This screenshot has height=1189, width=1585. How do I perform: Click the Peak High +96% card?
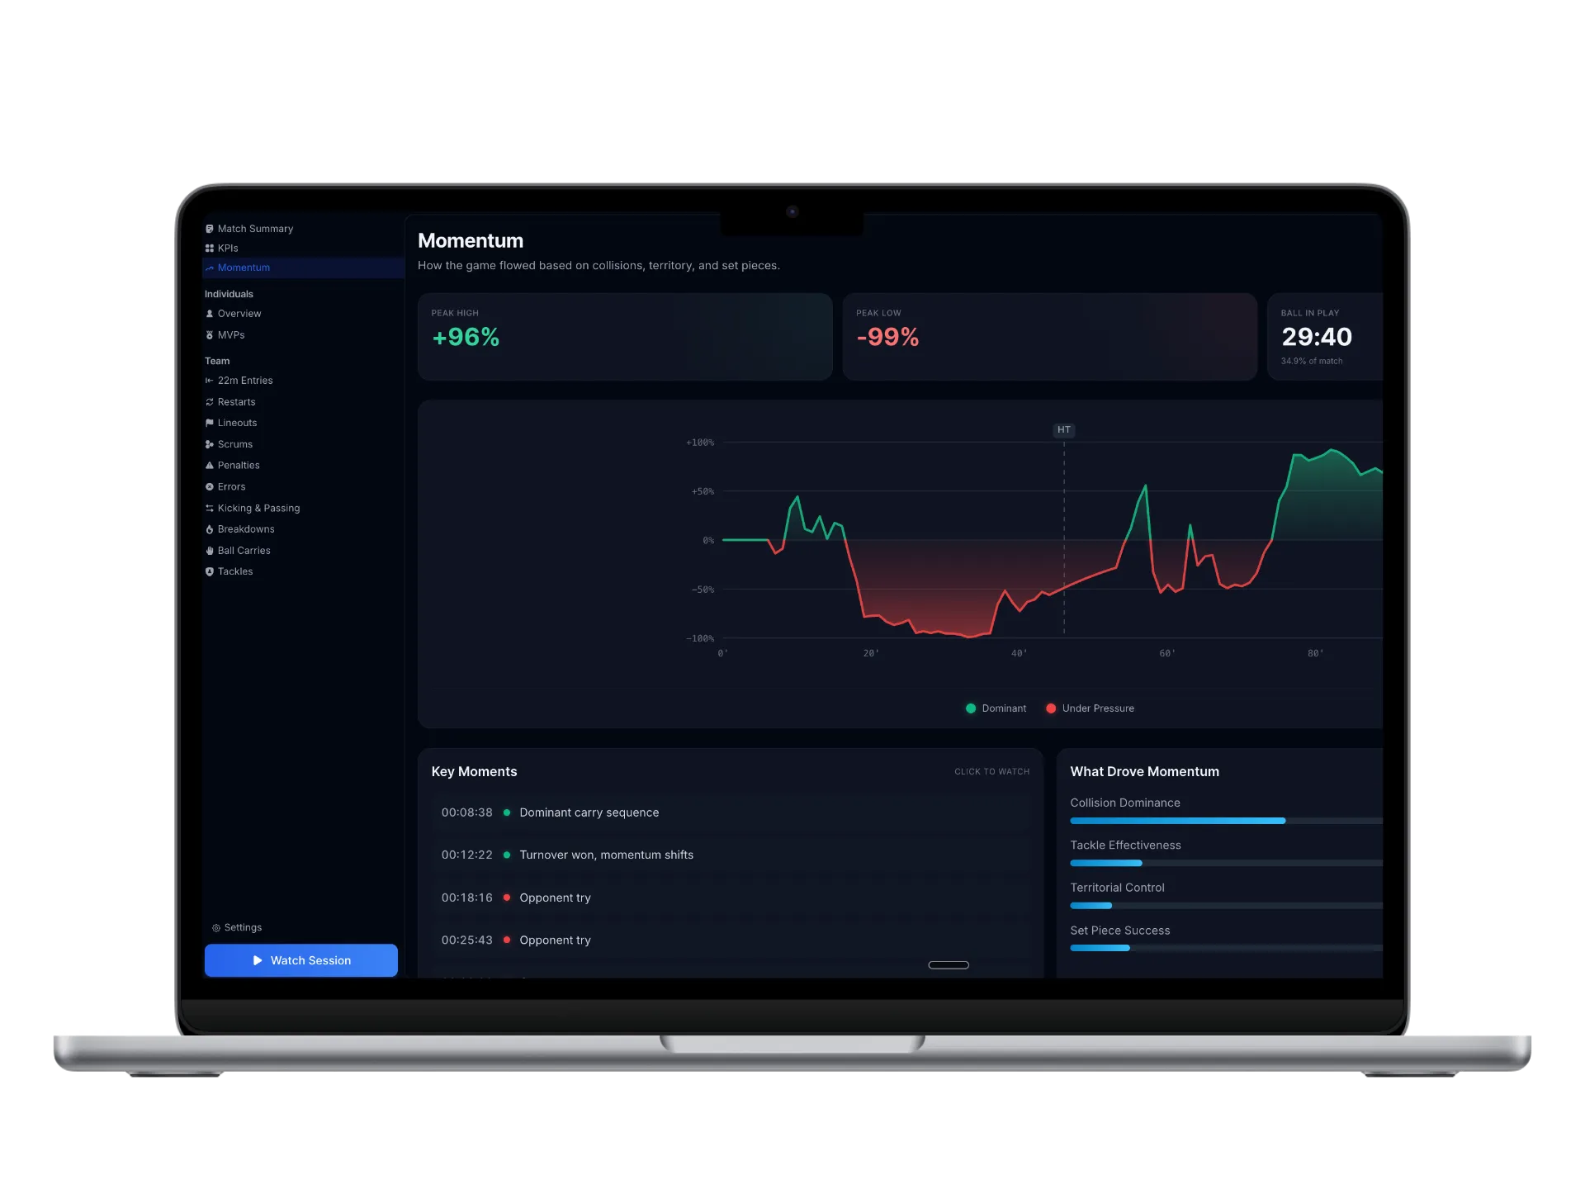click(x=625, y=337)
